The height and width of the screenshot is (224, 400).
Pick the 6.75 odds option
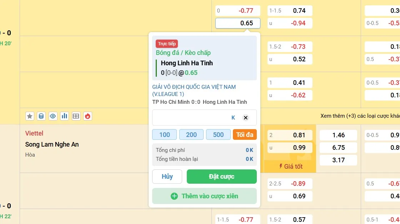(x=338, y=148)
